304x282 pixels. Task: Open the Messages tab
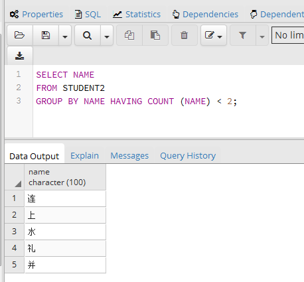129,156
